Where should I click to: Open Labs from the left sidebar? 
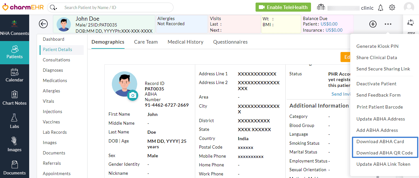[x=14, y=121]
